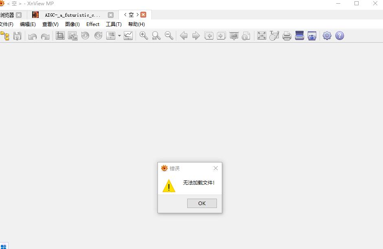Rotate the image counter-clockwise
Screen dimensions: 383x249
tap(85, 36)
